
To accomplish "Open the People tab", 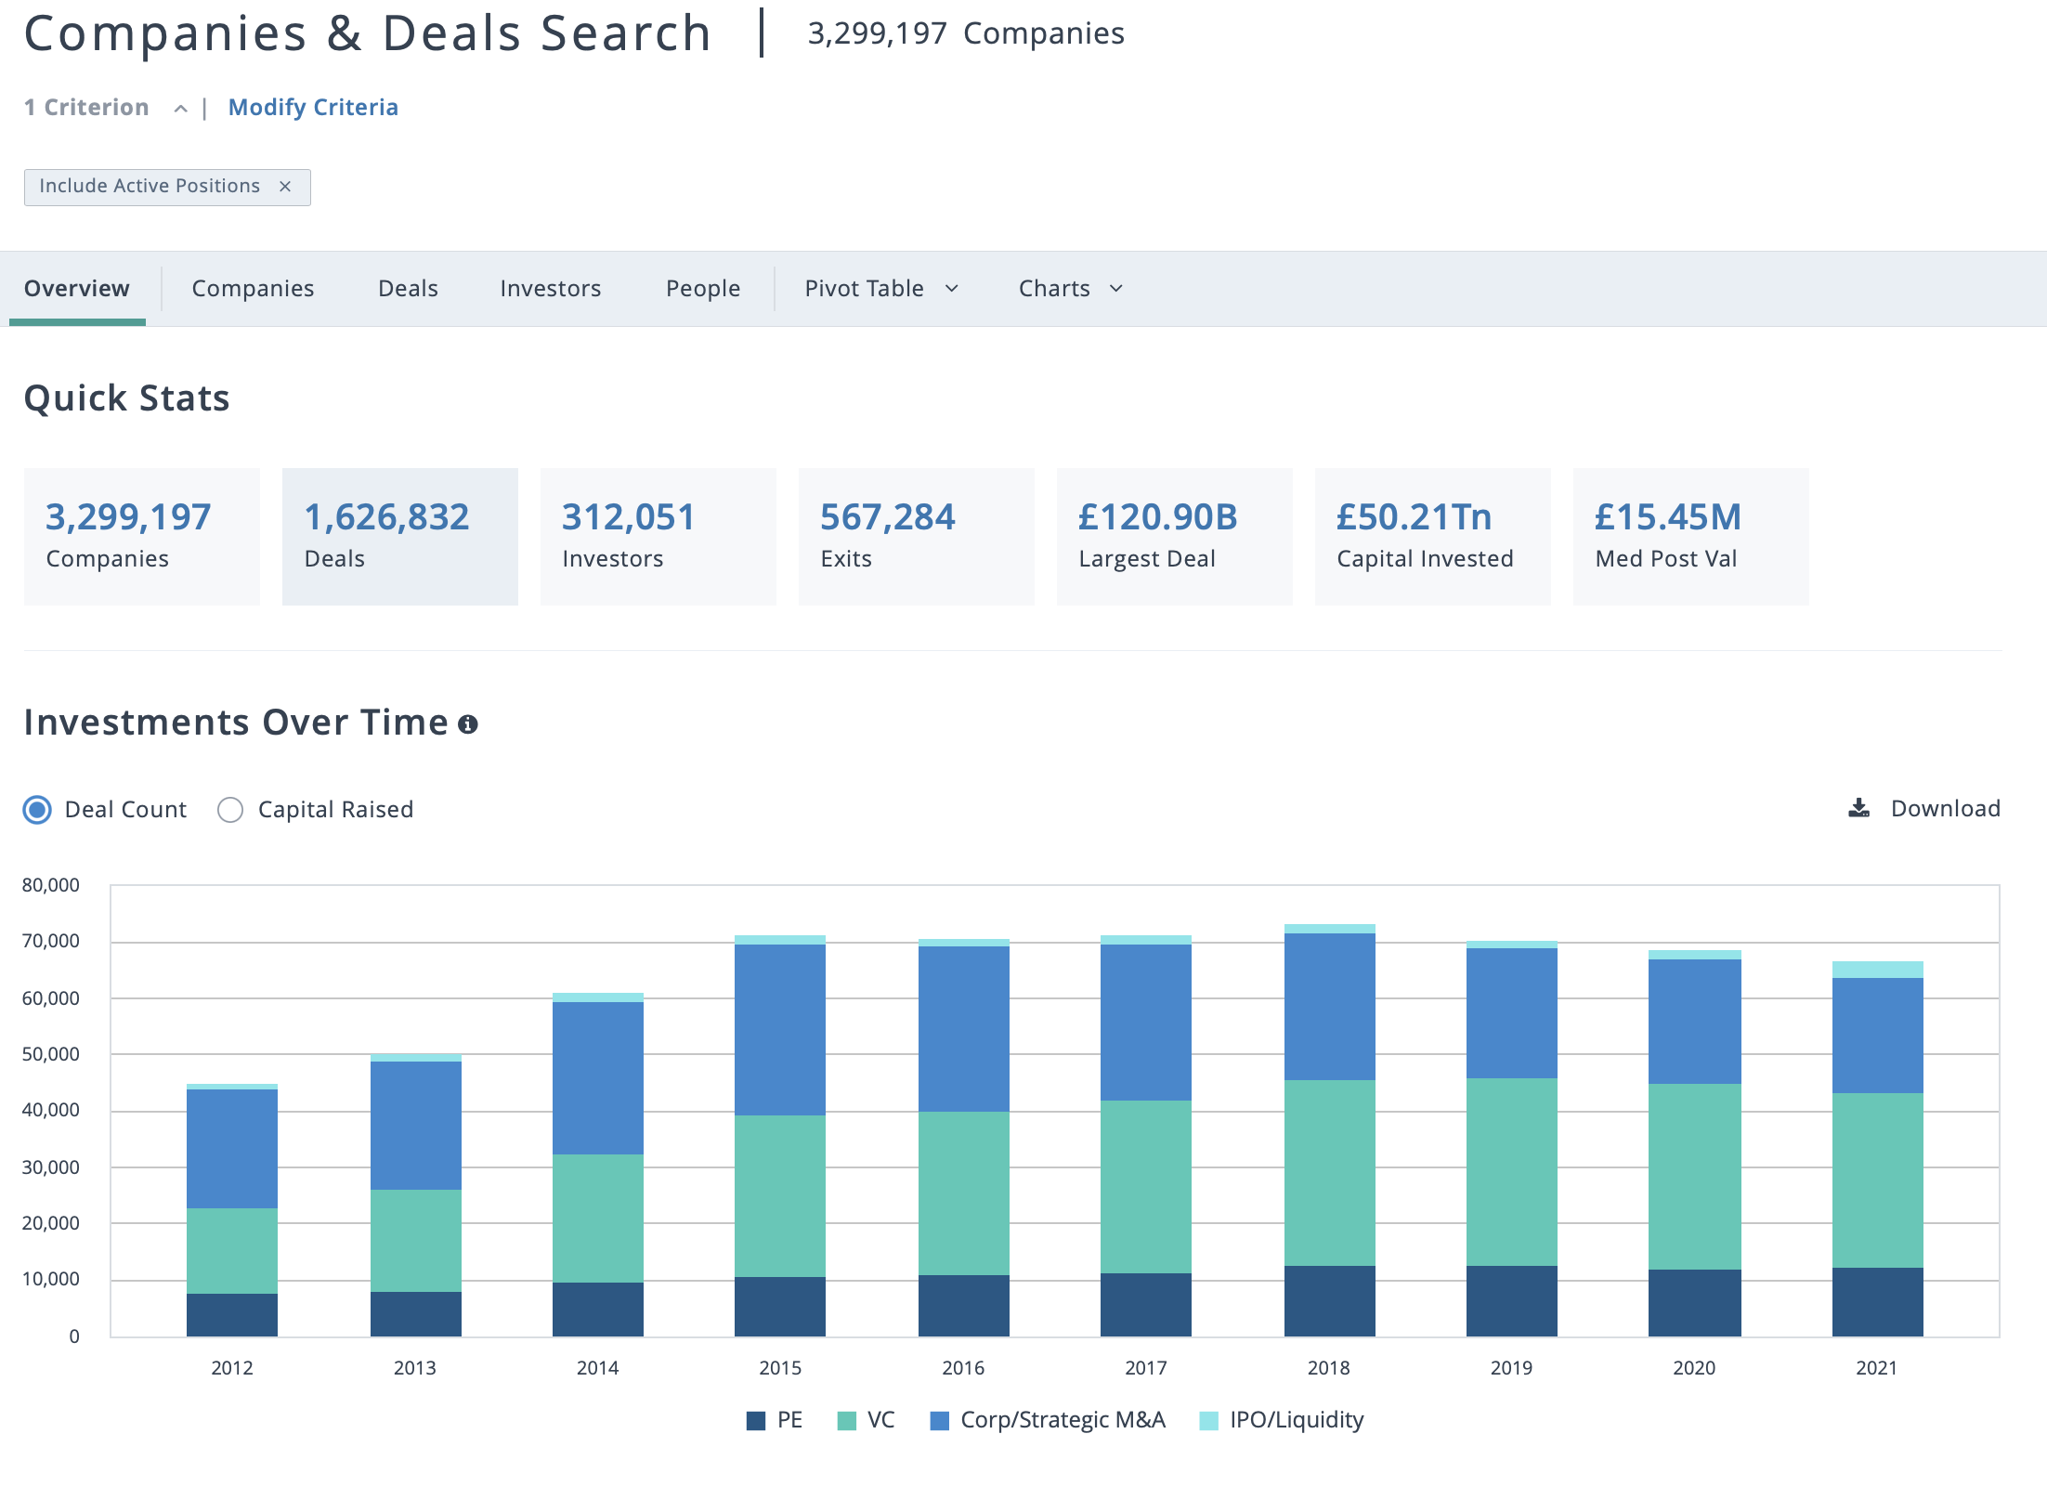I will coord(703,289).
